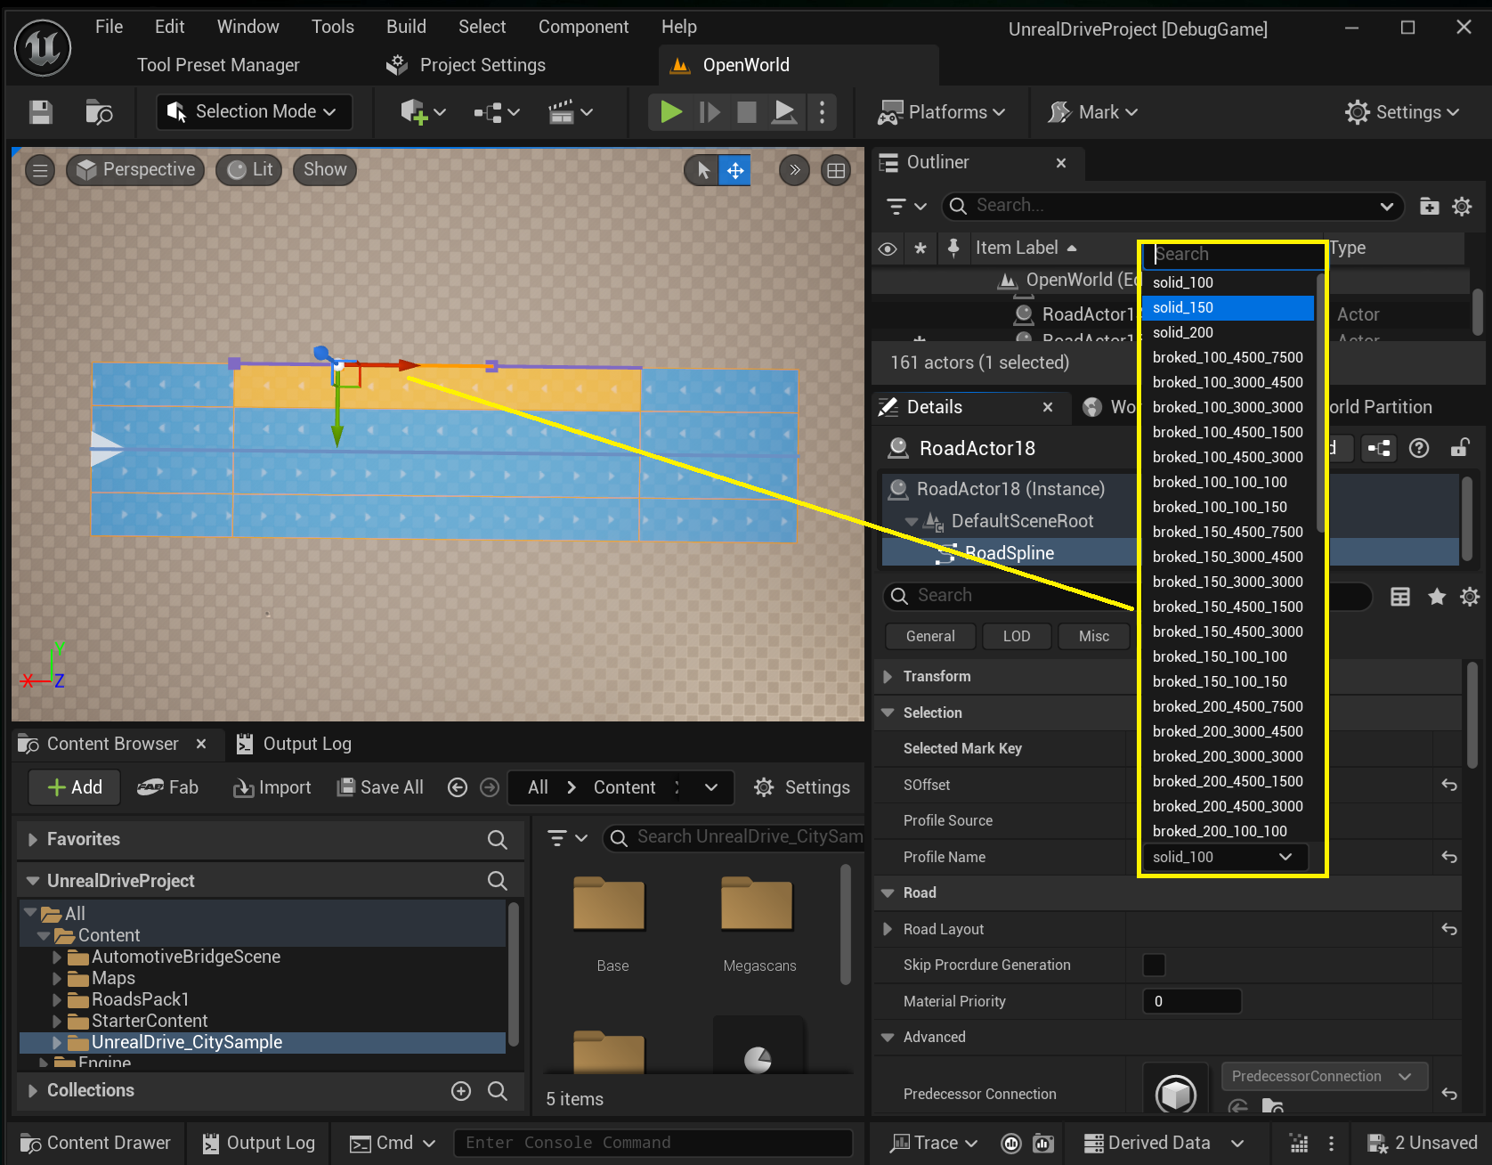Image resolution: width=1492 pixels, height=1165 pixels.
Task: Click the browse content folder icon in the toolbar
Action: tap(99, 112)
